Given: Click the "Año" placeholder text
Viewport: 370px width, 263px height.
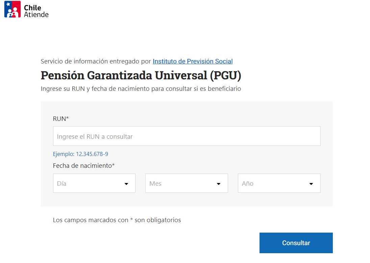Looking at the screenshot, I should coord(248,184).
